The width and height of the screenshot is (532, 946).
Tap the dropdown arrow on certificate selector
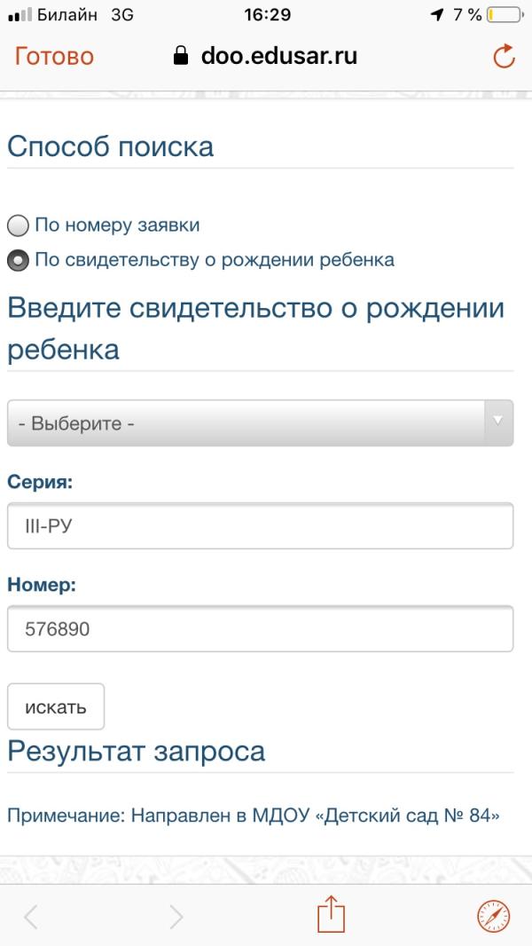[x=498, y=422]
